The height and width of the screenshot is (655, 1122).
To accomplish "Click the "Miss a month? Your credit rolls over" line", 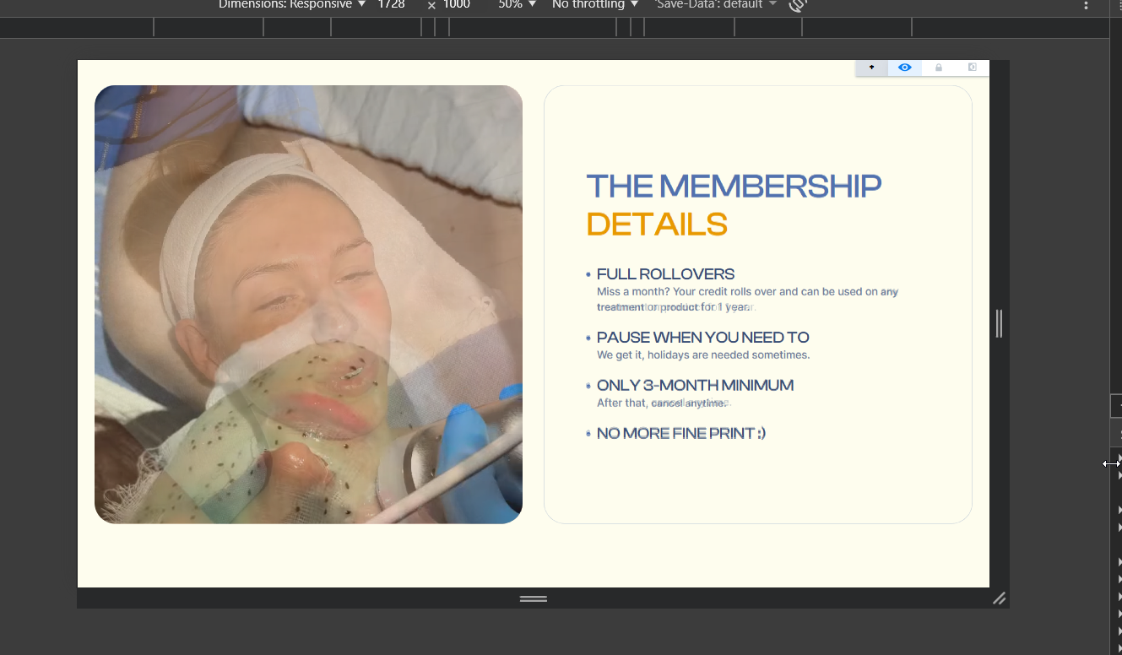I will tap(747, 292).
